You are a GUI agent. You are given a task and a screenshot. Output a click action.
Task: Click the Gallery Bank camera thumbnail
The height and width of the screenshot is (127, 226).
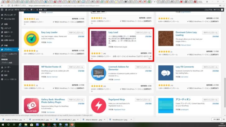point(31,106)
